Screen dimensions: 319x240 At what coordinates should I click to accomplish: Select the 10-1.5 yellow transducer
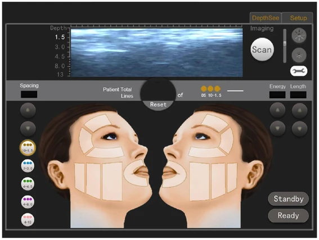coord(28,148)
